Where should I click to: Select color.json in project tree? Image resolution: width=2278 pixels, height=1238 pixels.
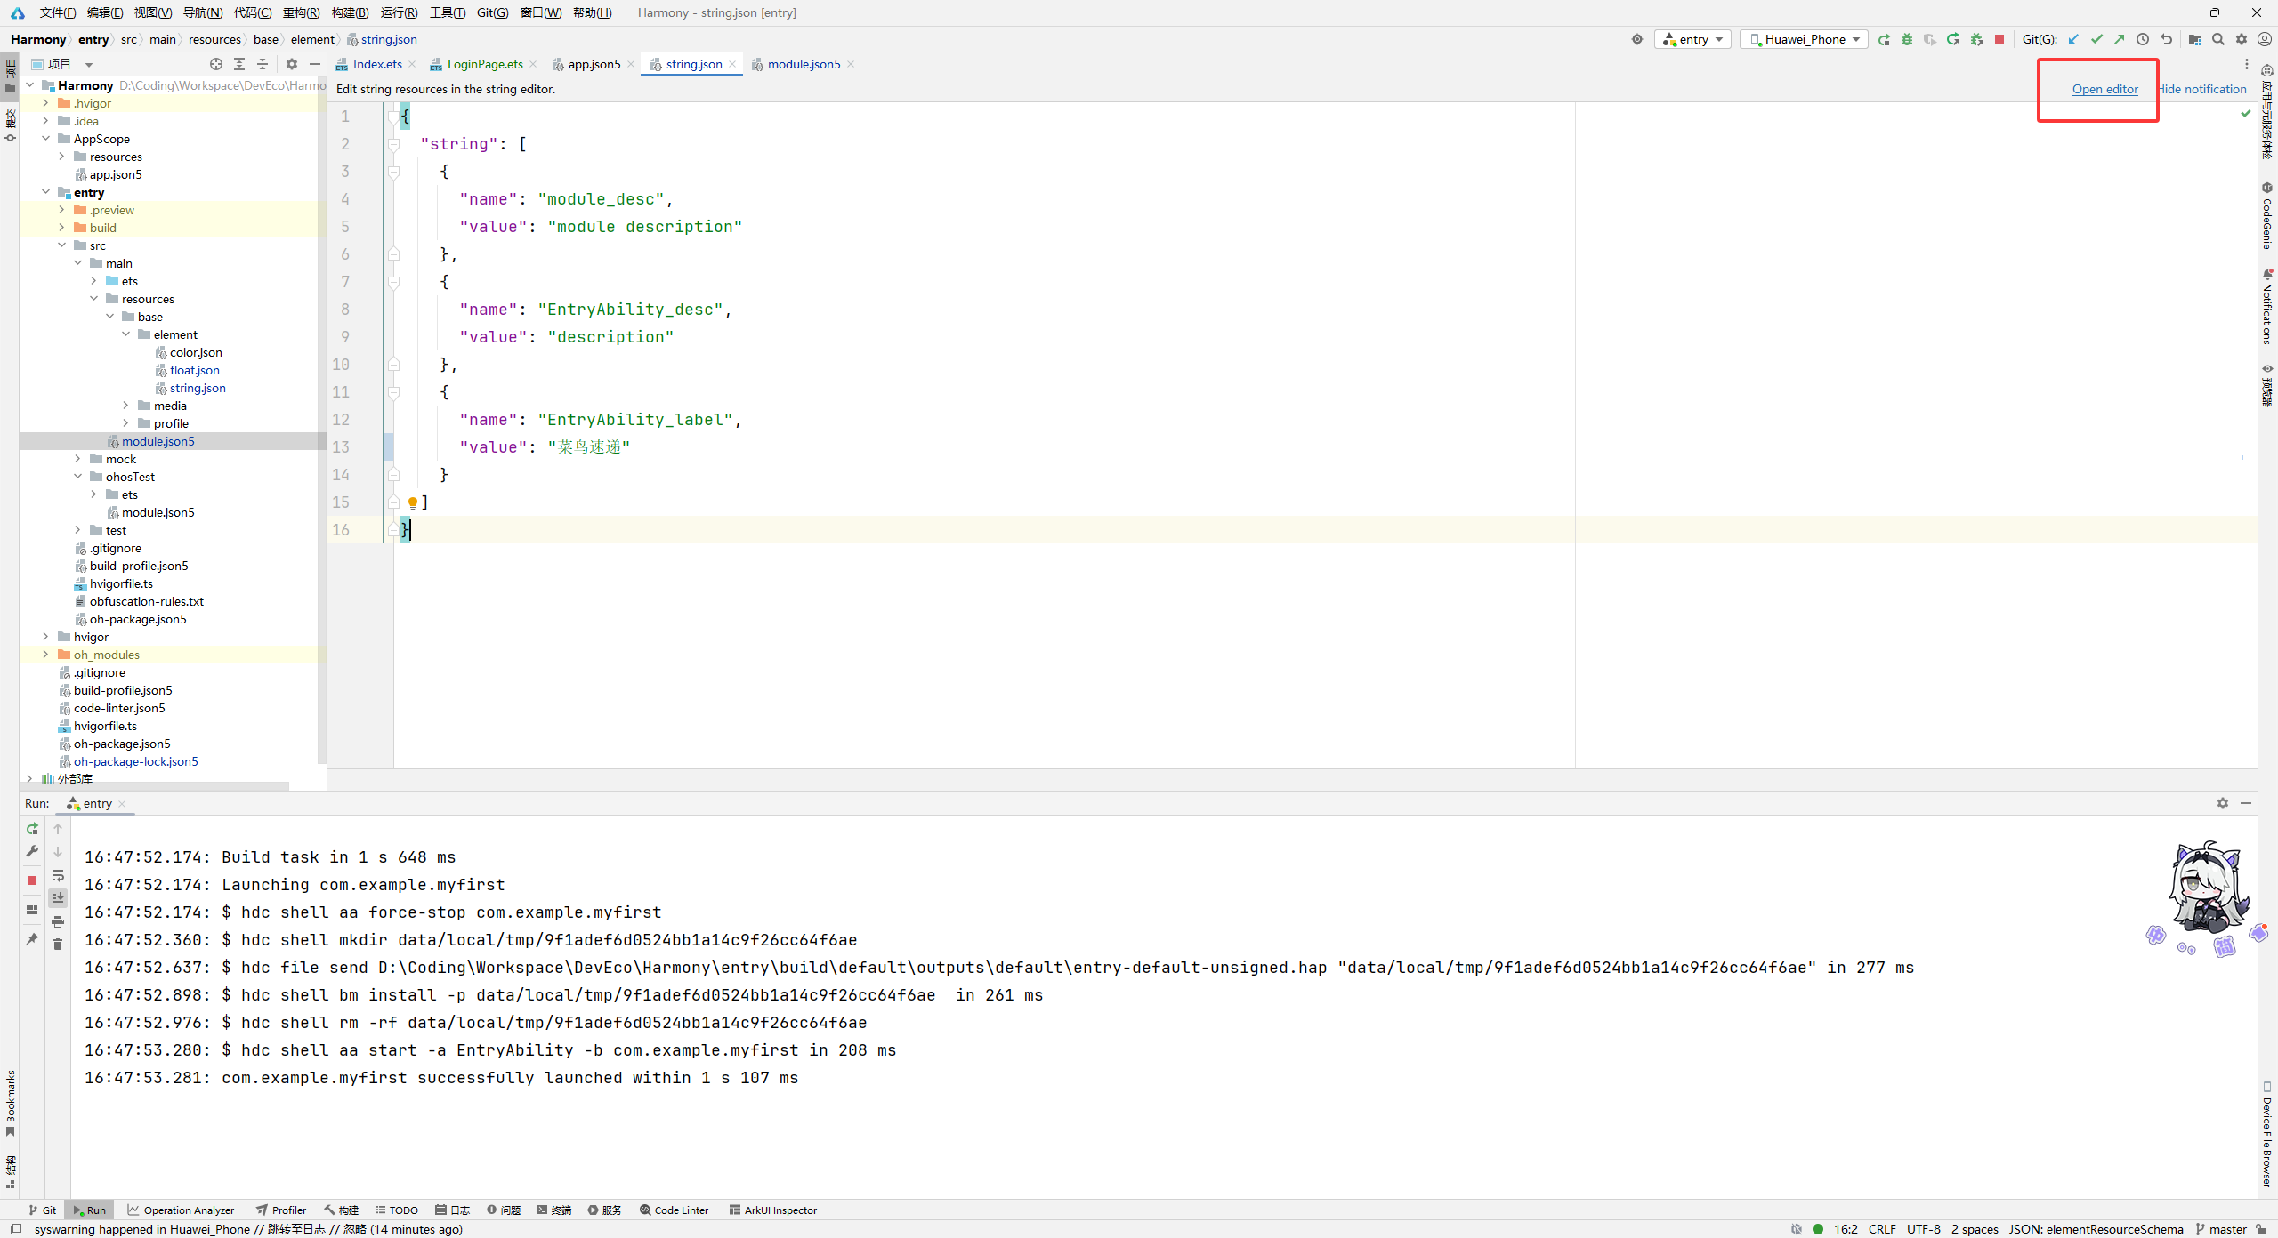click(x=196, y=352)
